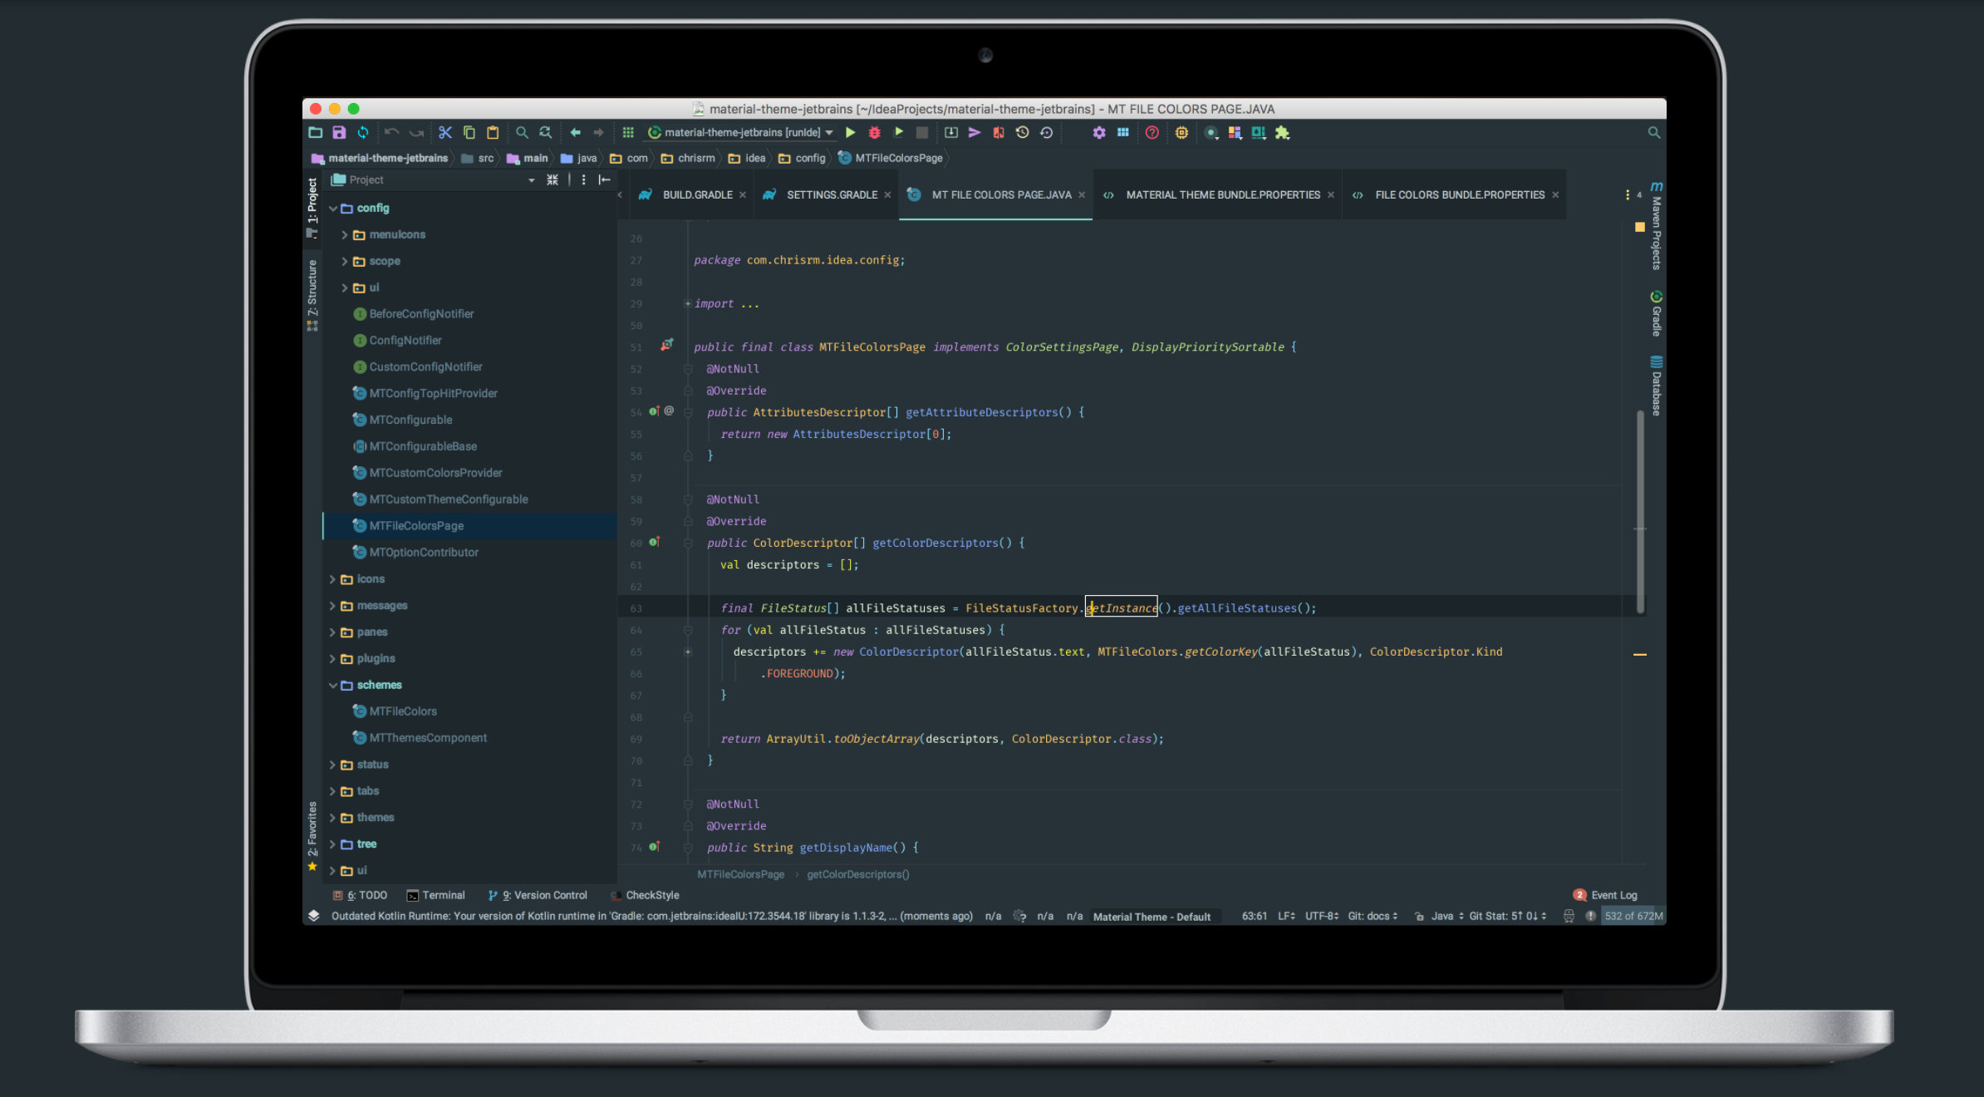Expand the plugins folder in project tree

[x=334, y=657]
